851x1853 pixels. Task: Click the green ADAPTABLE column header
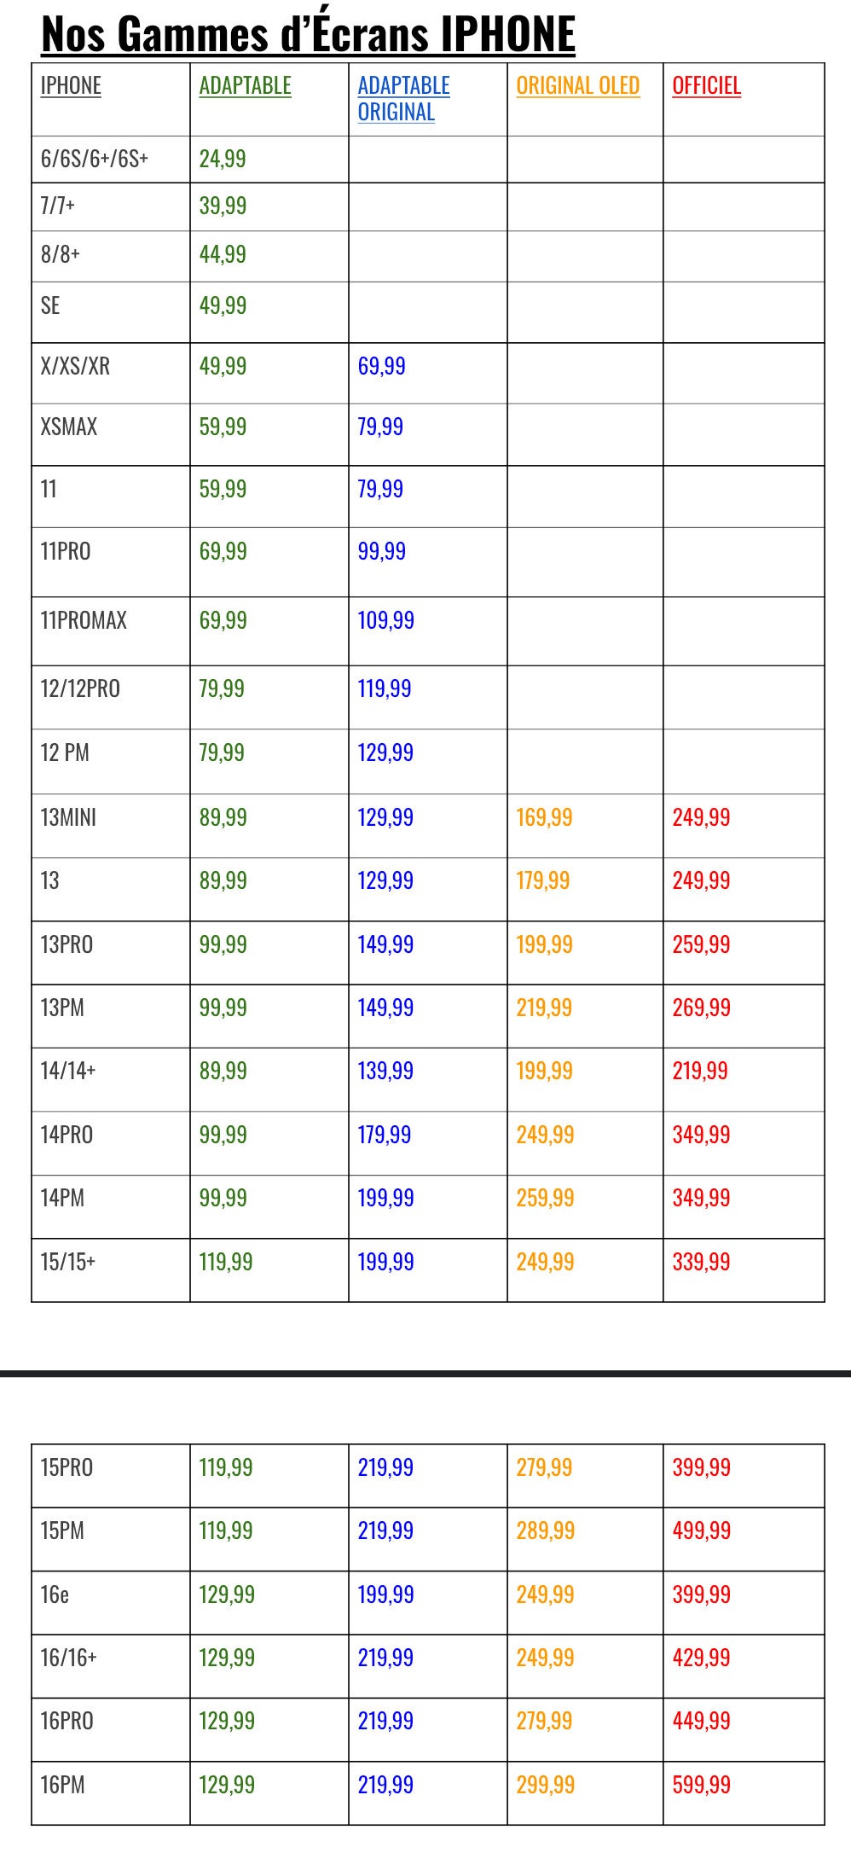pyautogui.click(x=245, y=85)
